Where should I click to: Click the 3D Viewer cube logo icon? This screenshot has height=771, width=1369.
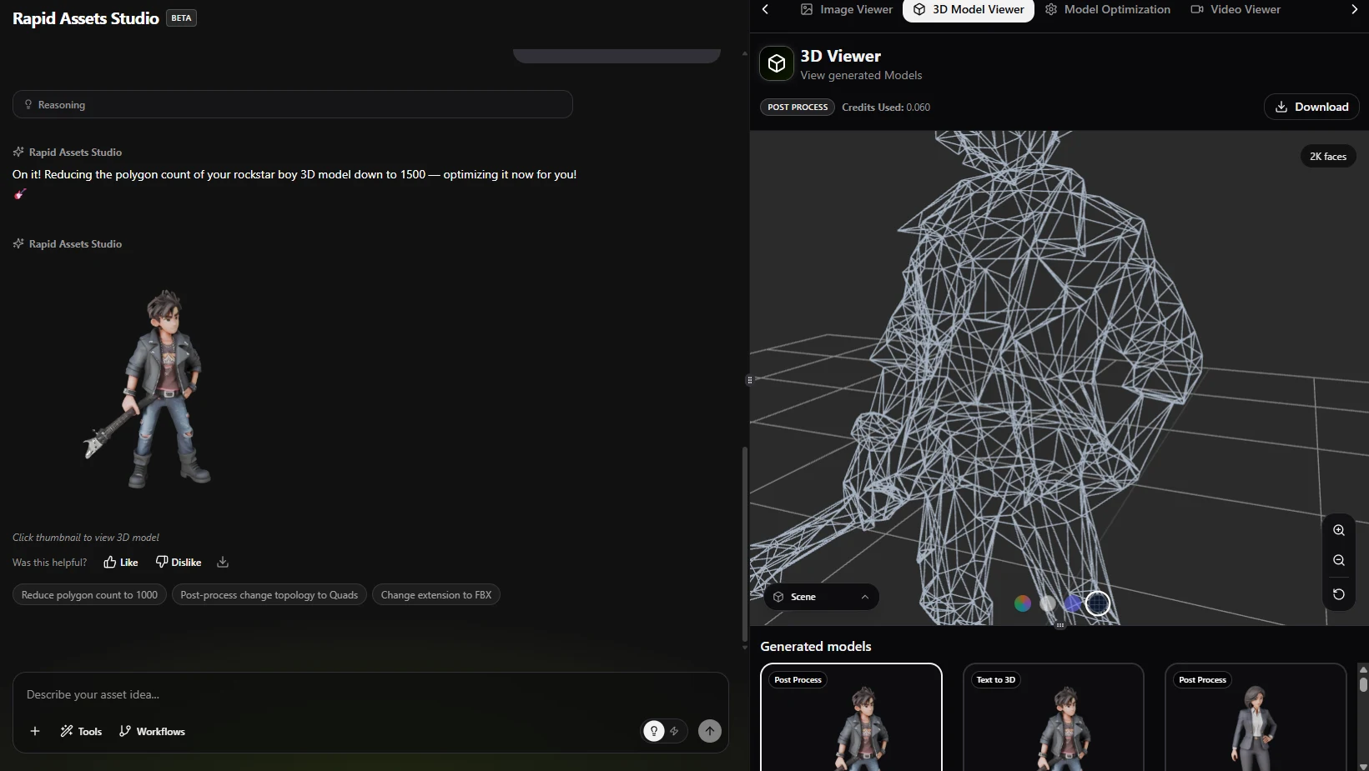click(x=777, y=63)
